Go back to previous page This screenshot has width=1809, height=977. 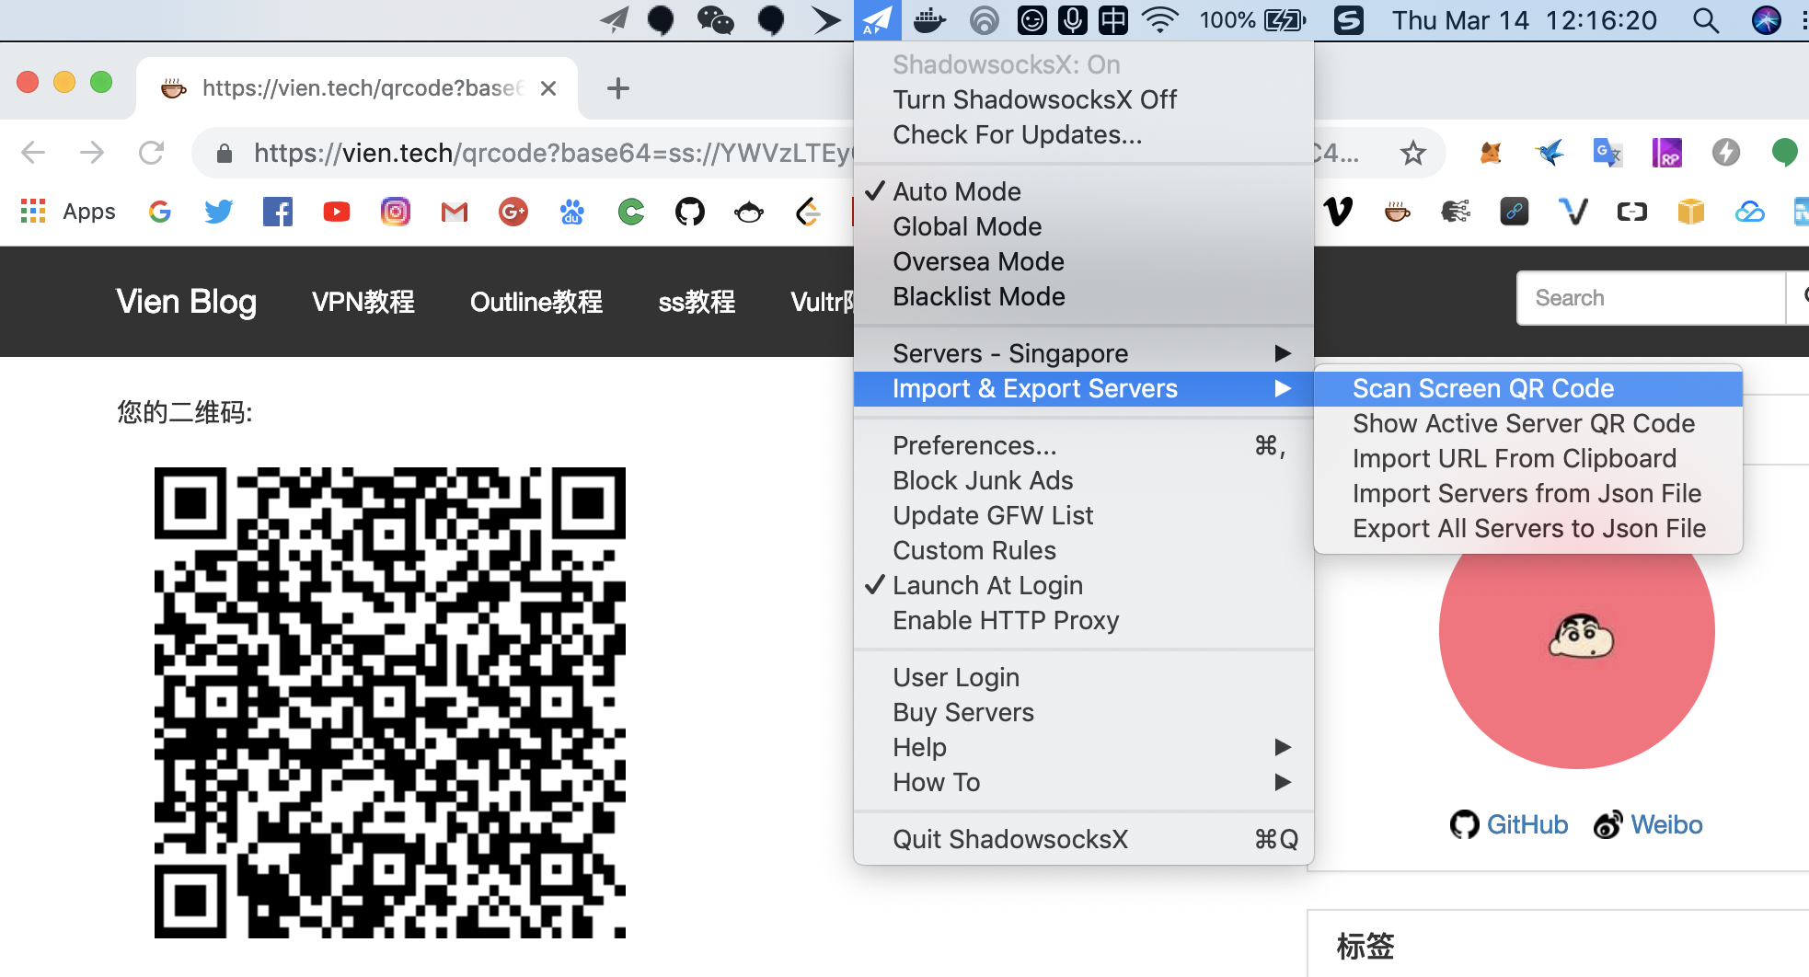33,153
